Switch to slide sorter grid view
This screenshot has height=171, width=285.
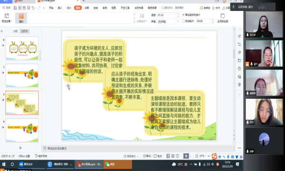click(173, 156)
